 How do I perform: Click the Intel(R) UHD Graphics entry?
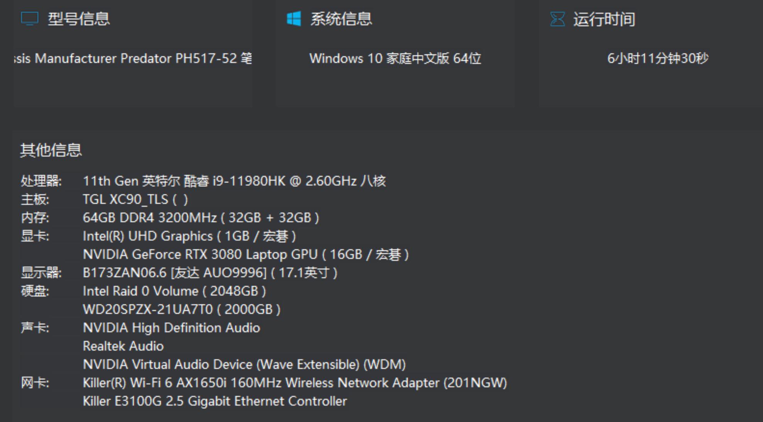[189, 236]
